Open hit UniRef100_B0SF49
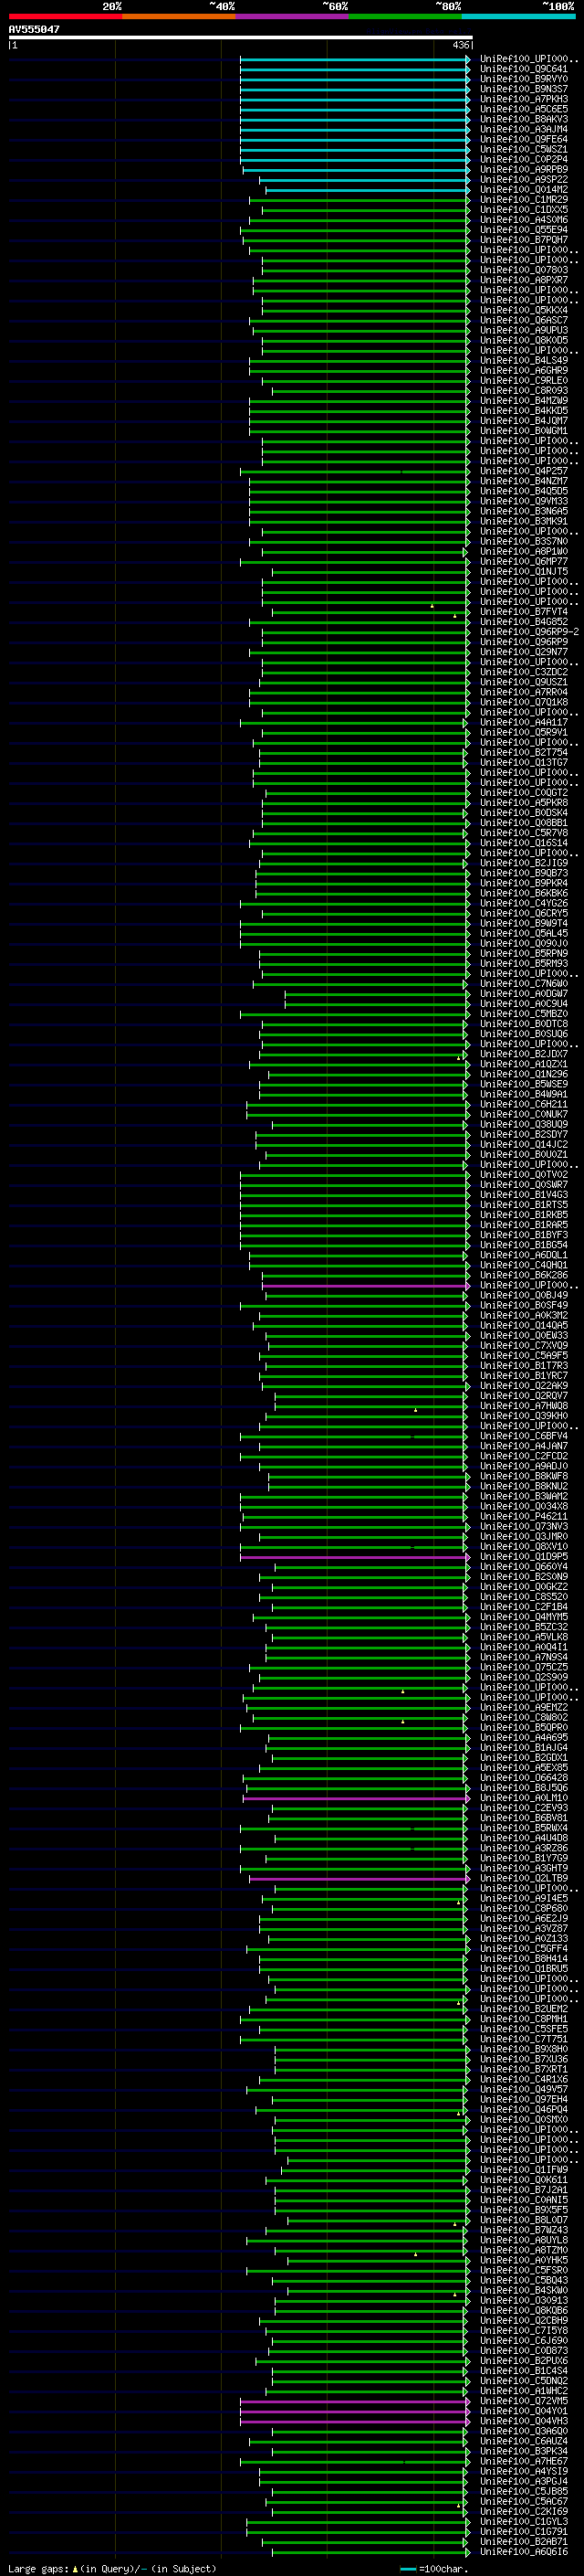The height and width of the screenshot is (2576, 584). (x=523, y=1305)
